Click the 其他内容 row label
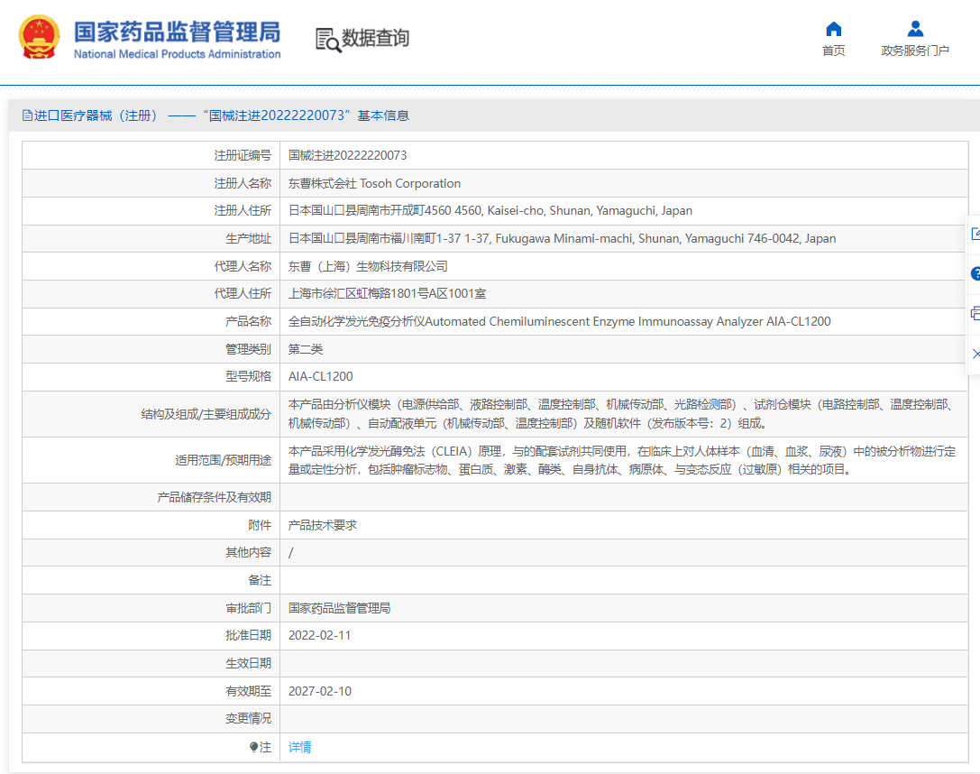The image size is (980, 774). (248, 553)
